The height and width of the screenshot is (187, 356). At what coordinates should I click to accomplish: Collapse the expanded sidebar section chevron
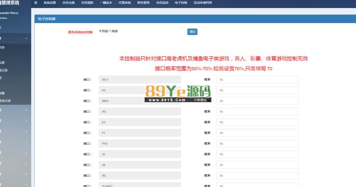click(x=26, y=39)
